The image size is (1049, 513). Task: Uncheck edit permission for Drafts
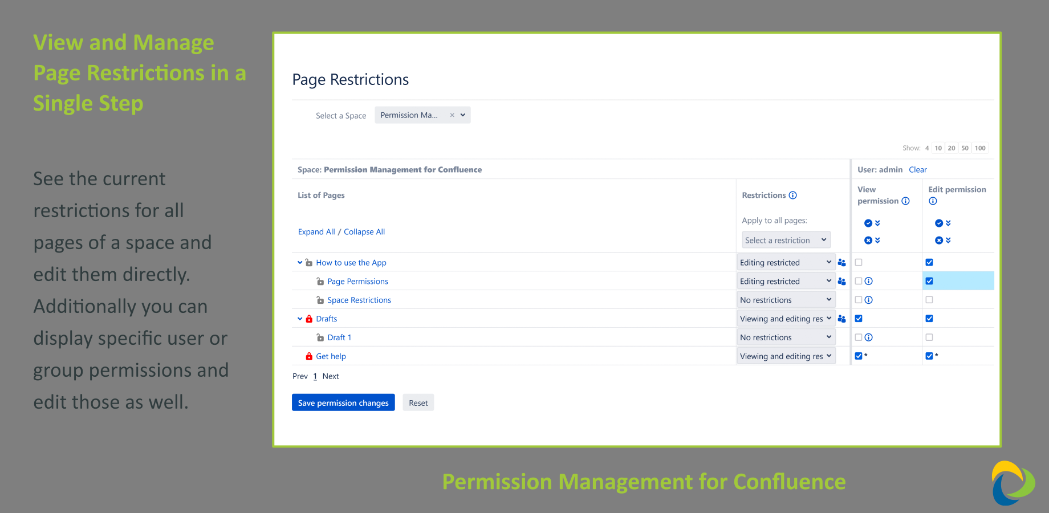[929, 319]
